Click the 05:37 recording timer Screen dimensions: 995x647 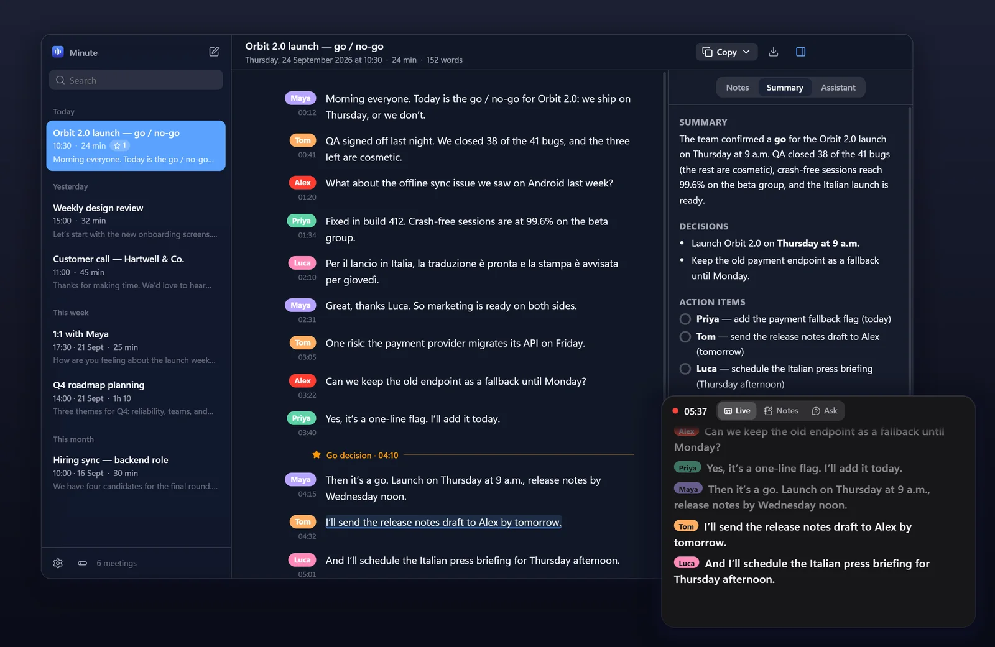695,411
